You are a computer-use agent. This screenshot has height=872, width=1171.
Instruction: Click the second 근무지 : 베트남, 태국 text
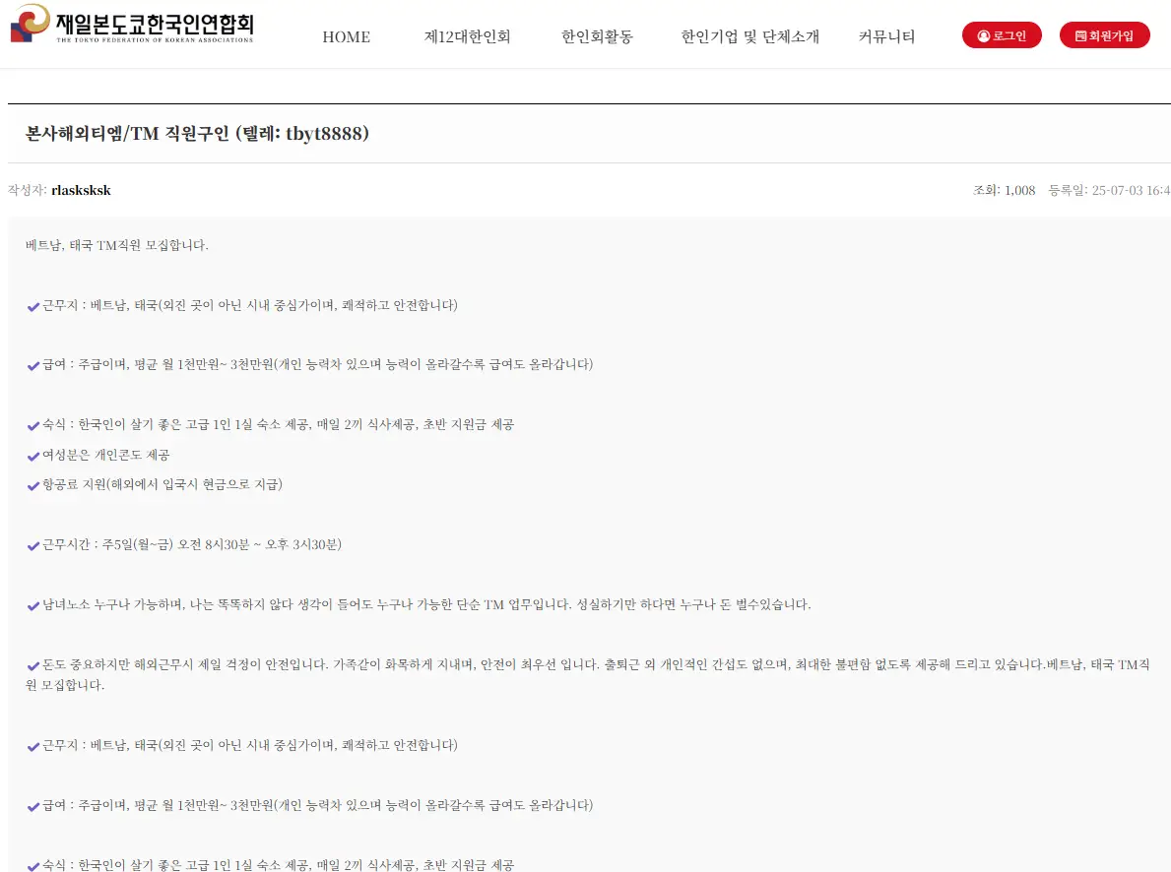[249, 745]
